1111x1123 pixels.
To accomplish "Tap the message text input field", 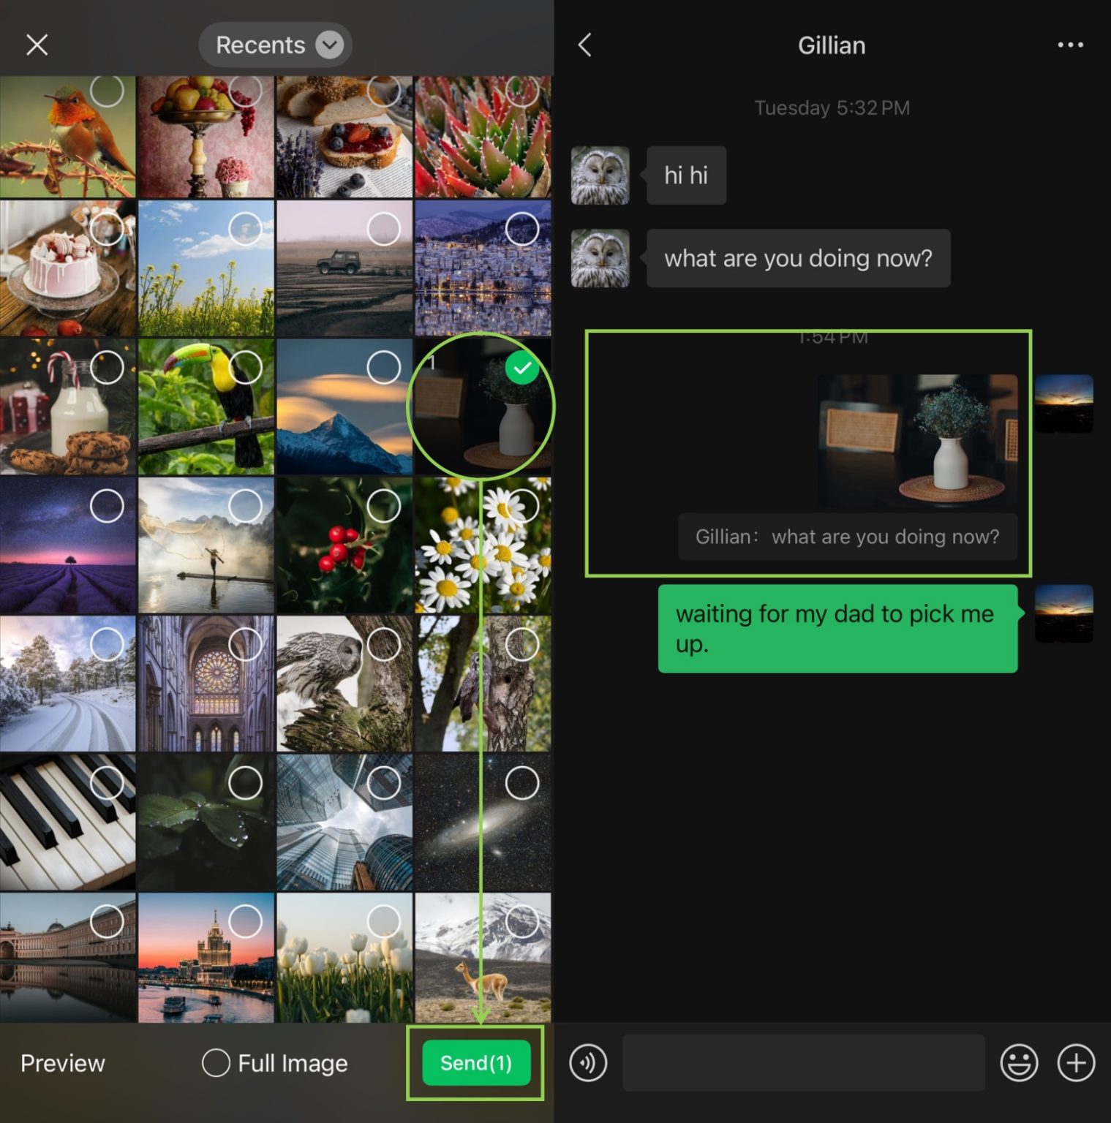I will coord(803,1063).
